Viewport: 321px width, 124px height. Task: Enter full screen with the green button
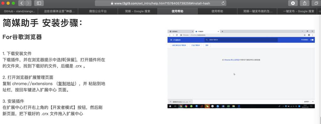pyautogui.click(x=13, y=3)
